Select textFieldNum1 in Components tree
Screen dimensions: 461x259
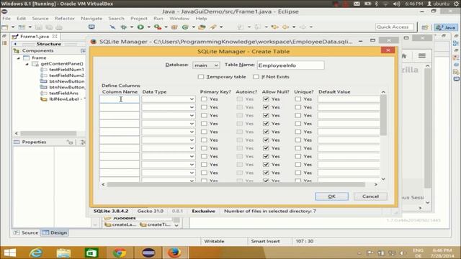(66, 70)
